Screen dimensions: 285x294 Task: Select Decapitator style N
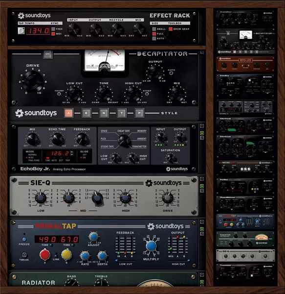(104, 113)
